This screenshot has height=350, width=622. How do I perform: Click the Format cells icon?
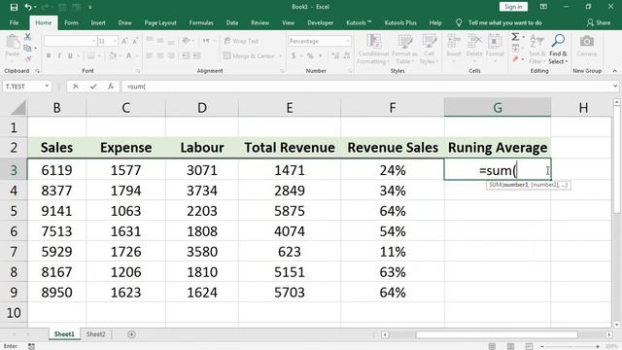pyautogui.click(x=495, y=41)
